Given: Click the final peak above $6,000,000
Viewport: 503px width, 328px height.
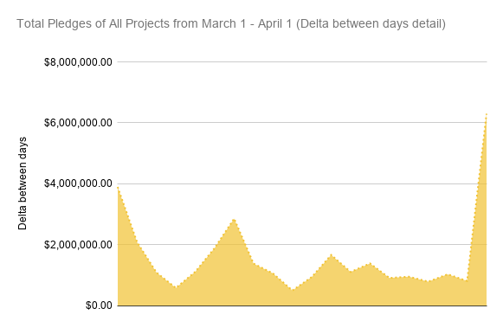Looking at the screenshot, I should pyautogui.click(x=487, y=114).
